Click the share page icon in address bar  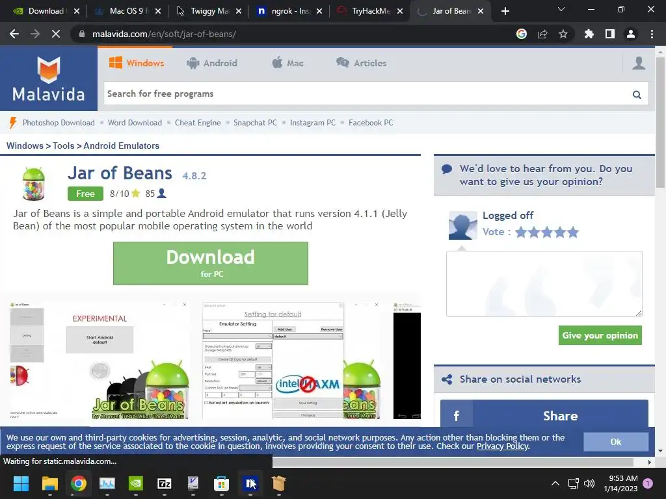pyautogui.click(x=542, y=34)
